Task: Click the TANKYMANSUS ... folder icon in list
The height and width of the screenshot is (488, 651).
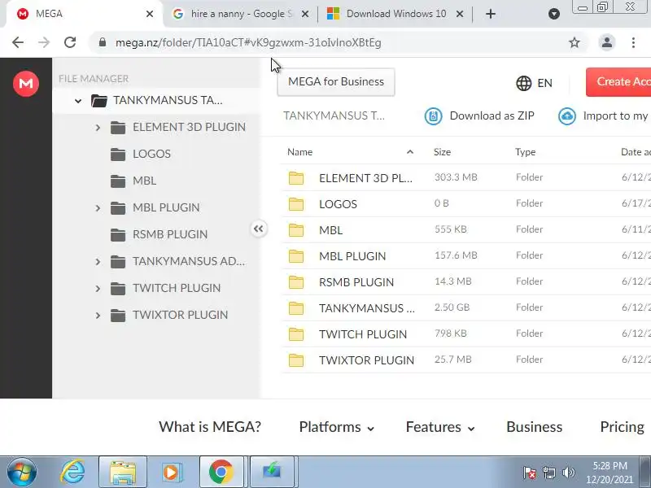Action: [296, 308]
